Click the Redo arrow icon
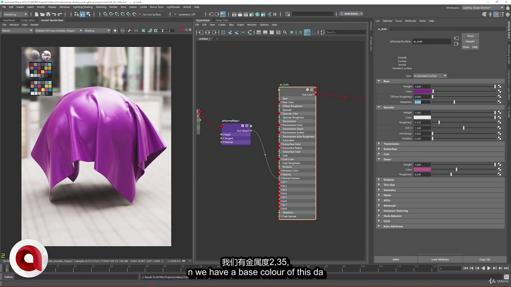The width and height of the screenshot is (511, 287). pos(60,14)
